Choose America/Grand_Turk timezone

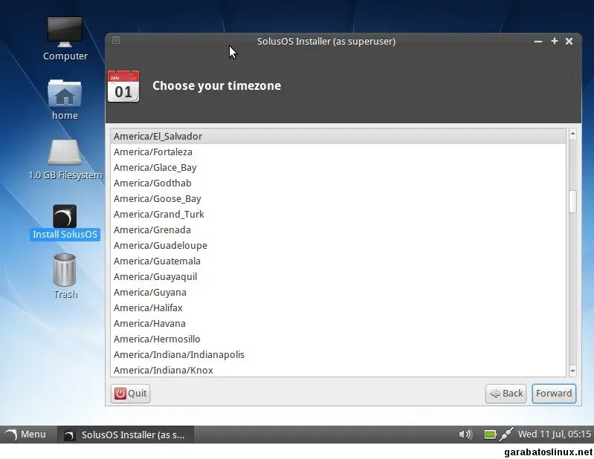338,214
